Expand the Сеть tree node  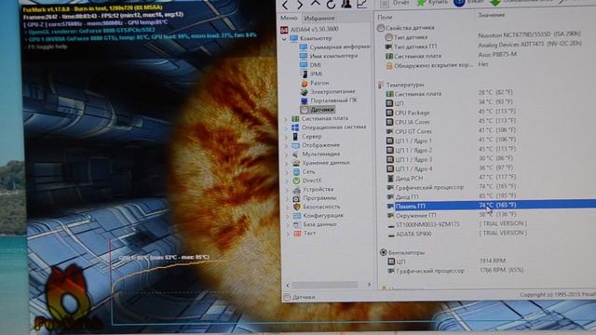(287, 172)
